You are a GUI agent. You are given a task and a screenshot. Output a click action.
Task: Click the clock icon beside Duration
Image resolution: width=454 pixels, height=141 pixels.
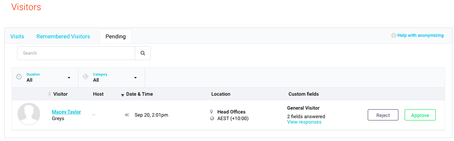19,77
